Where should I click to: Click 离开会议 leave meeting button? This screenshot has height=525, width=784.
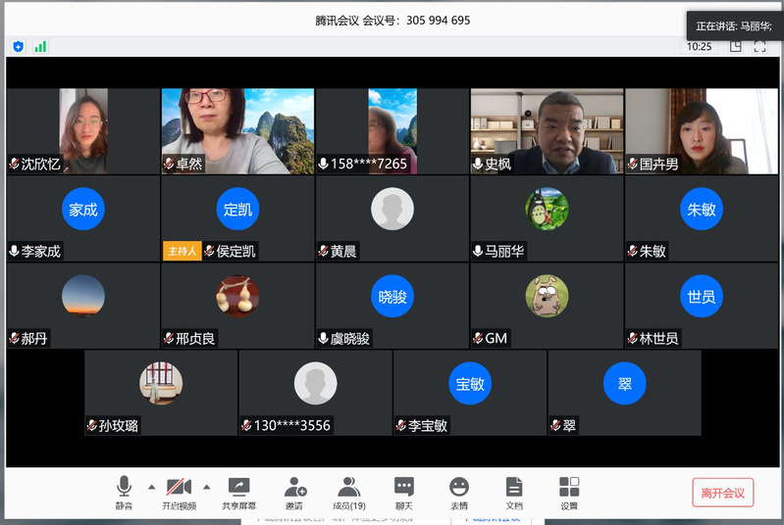pos(722,493)
